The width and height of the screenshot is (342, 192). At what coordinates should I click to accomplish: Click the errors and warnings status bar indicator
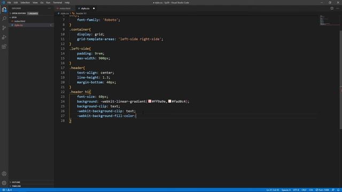7,190
